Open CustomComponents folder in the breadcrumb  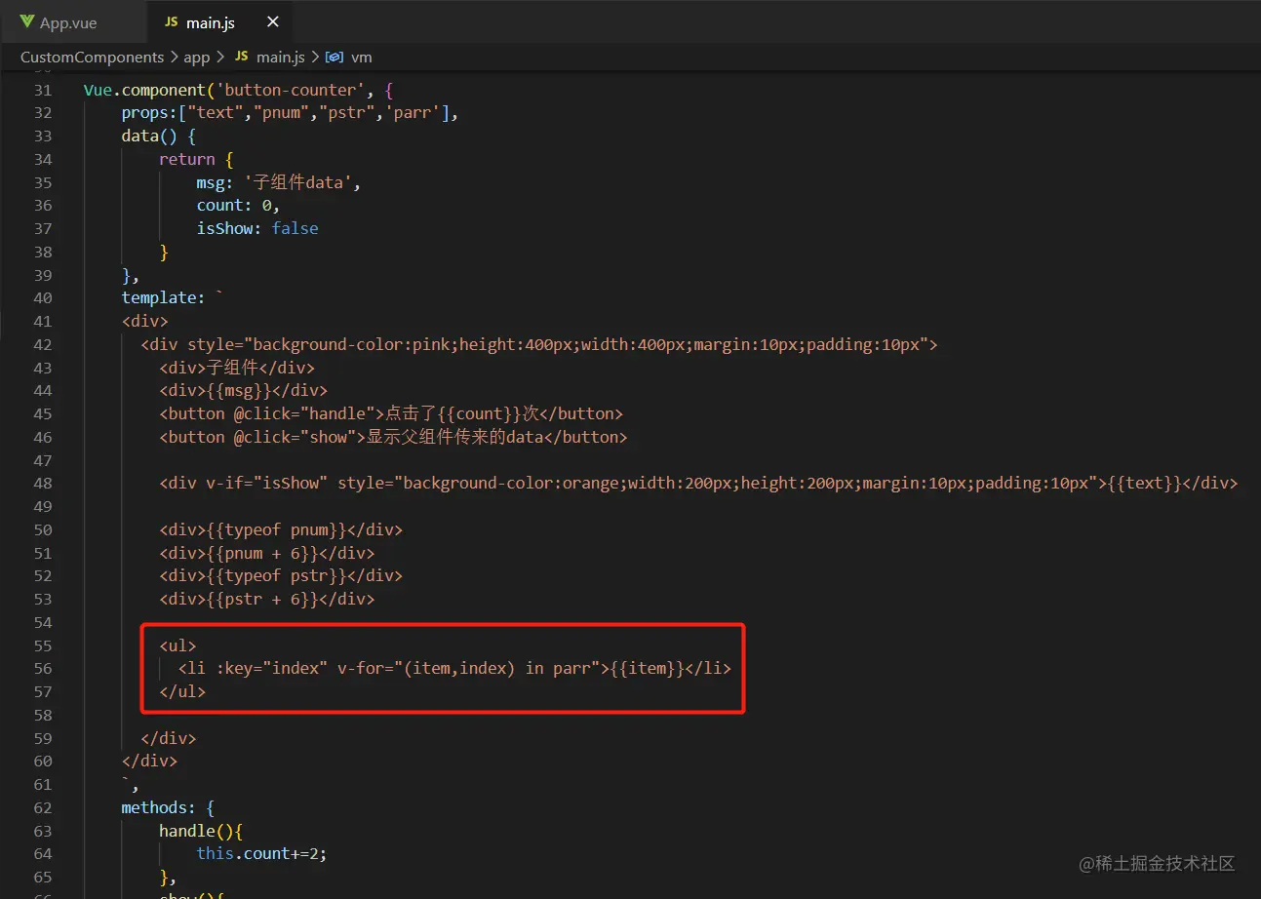(x=92, y=58)
